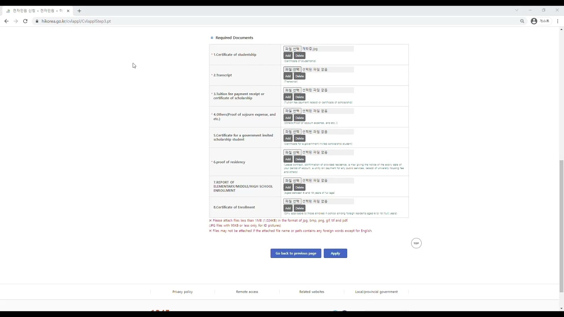Choose file for Report of school enrollment
The image size is (564, 317).
pos(292,181)
